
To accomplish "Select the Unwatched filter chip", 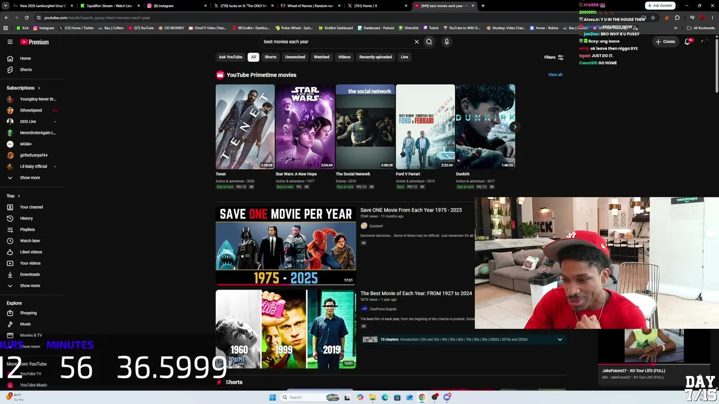I will point(295,57).
